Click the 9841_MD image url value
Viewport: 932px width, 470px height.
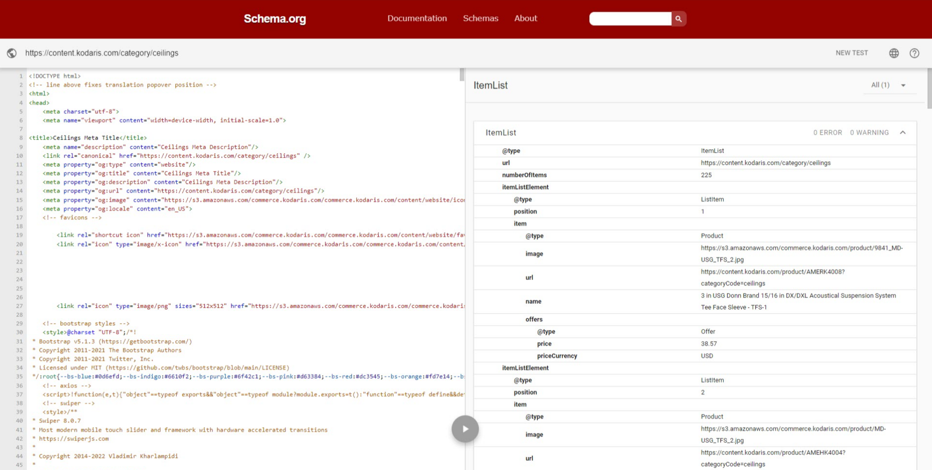click(802, 254)
